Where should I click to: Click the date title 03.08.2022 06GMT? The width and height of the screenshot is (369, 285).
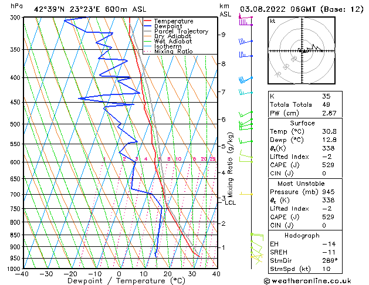[x=277, y=9]
